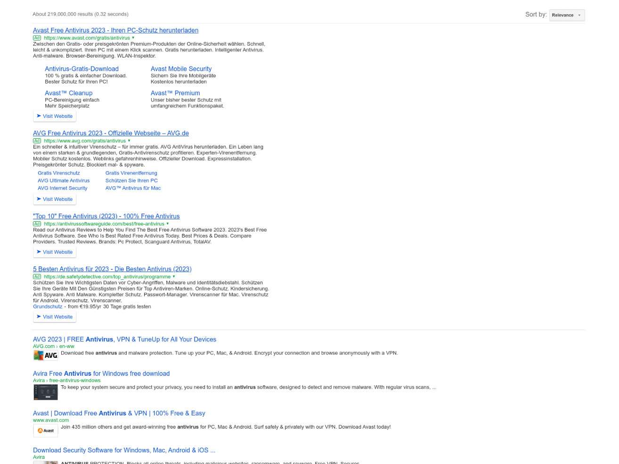Viewport: 619px width, 464px height.
Task: Open the Avast Free Antivirus 2023 headline link
Action: point(115,30)
